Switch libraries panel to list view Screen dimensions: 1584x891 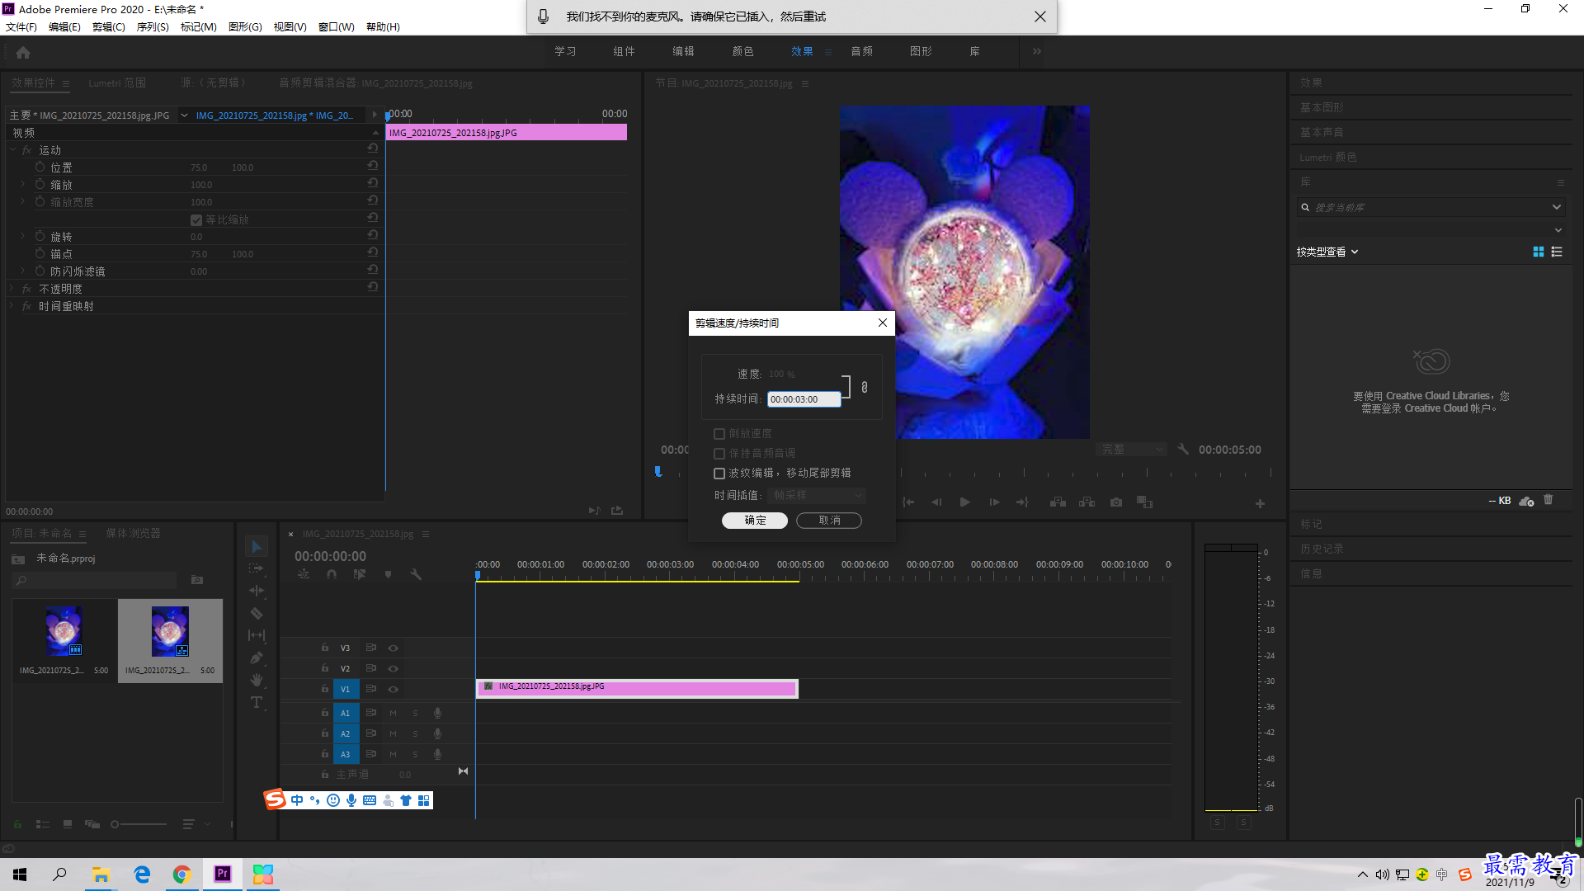click(1557, 252)
